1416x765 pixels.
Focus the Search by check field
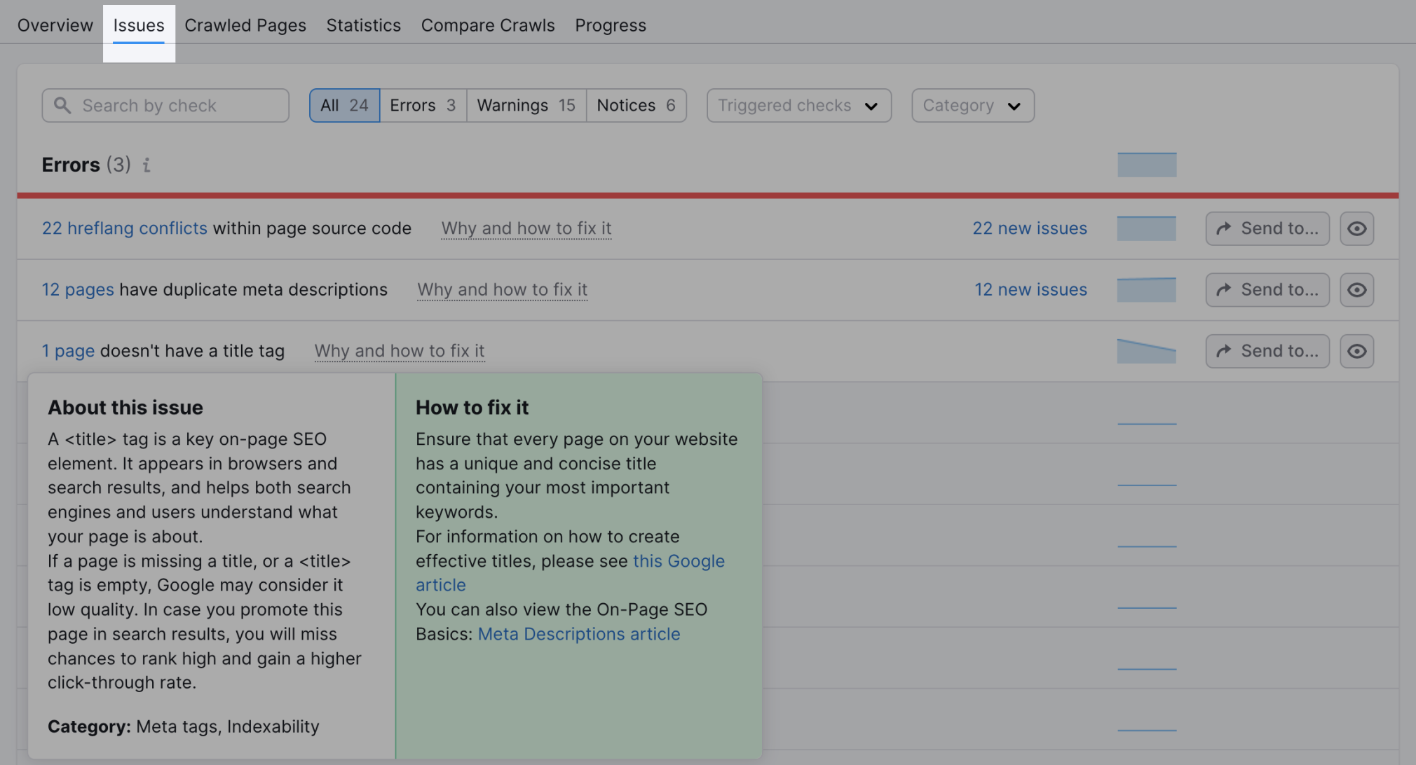pos(175,106)
